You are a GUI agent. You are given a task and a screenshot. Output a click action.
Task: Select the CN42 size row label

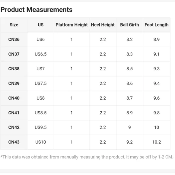pos(14,127)
